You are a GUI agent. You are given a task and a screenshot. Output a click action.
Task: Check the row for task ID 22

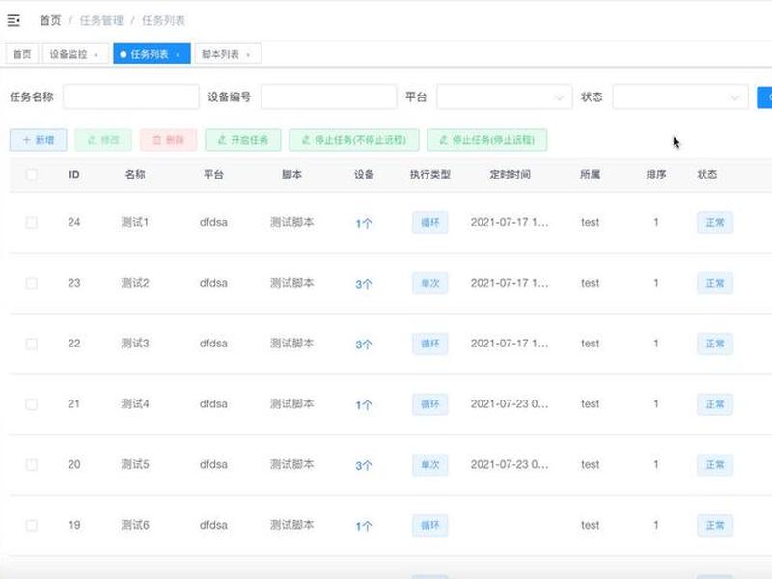click(x=32, y=344)
